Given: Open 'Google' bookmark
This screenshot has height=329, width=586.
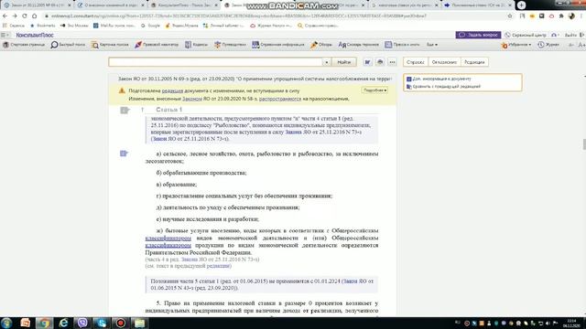Looking at the screenshot, I should 150,26.
